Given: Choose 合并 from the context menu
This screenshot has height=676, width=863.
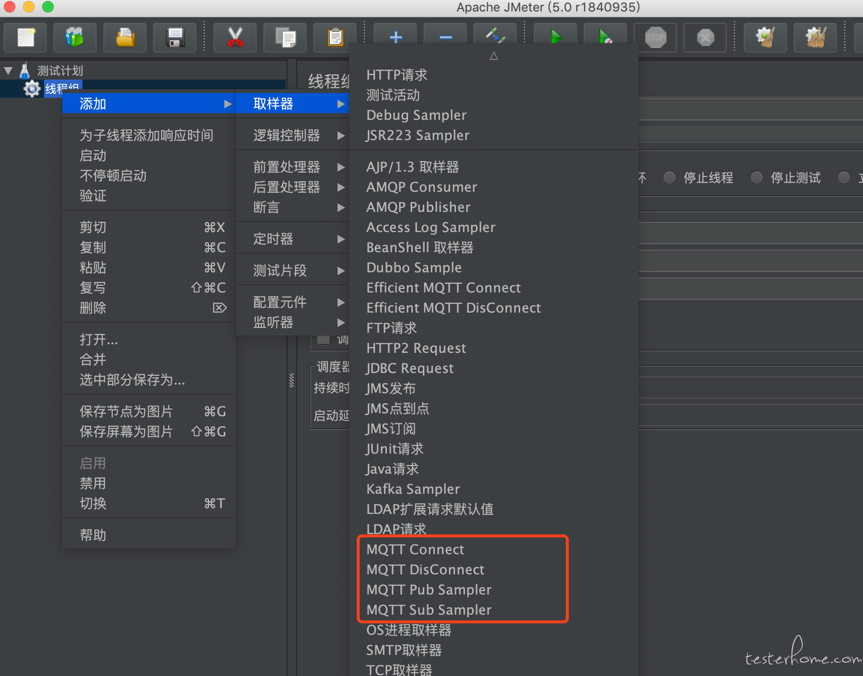Looking at the screenshot, I should tap(149, 360).
